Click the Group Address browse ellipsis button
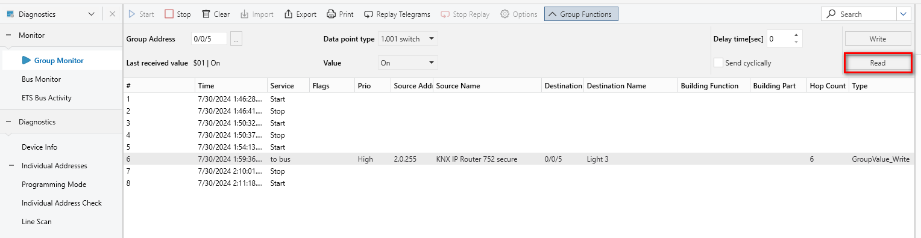The width and height of the screenshot is (921, 238). [236, 39]
